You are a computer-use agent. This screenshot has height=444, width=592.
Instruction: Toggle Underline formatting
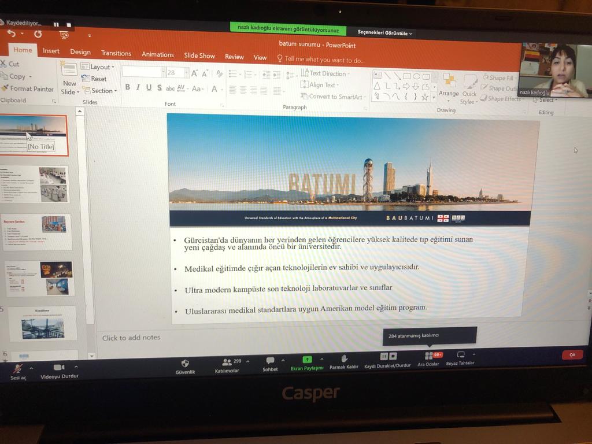tap(149, 88)
